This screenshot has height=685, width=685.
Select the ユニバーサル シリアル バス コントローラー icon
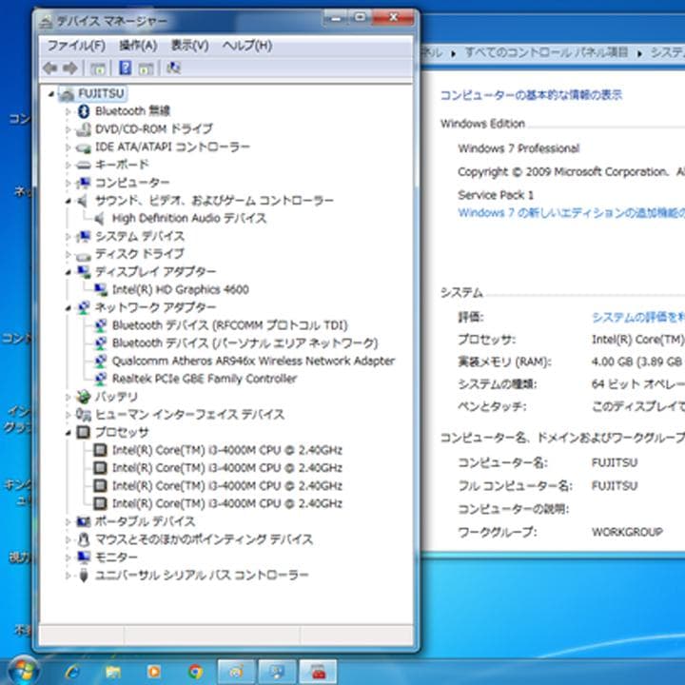tap(84, 575)
